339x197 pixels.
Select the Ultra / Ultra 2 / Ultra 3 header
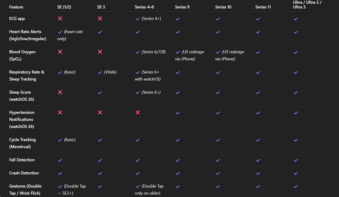[x=307, y=5]
